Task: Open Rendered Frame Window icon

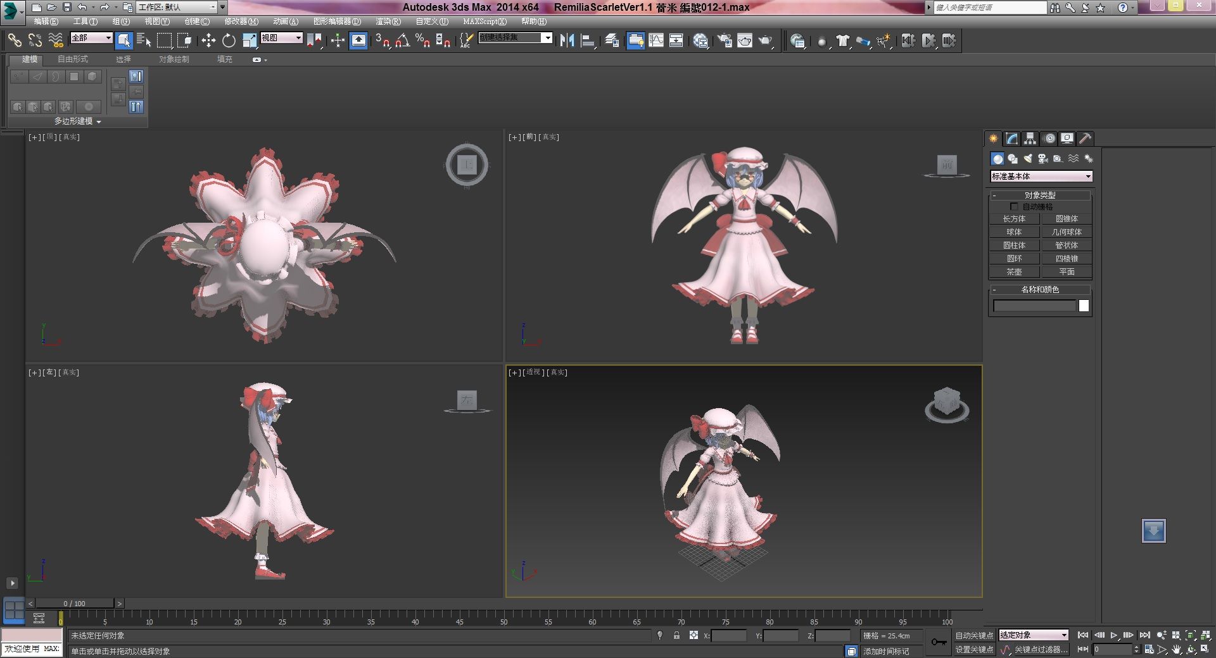Action: pyautogui.click(x=745, y=40)
